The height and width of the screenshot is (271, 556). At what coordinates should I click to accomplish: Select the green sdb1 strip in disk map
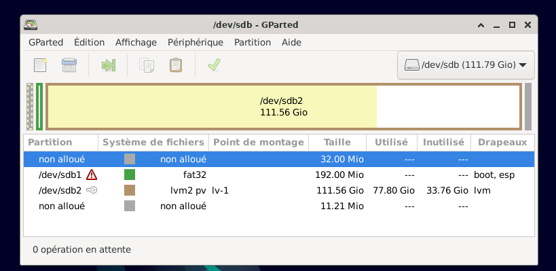point(39,107)
